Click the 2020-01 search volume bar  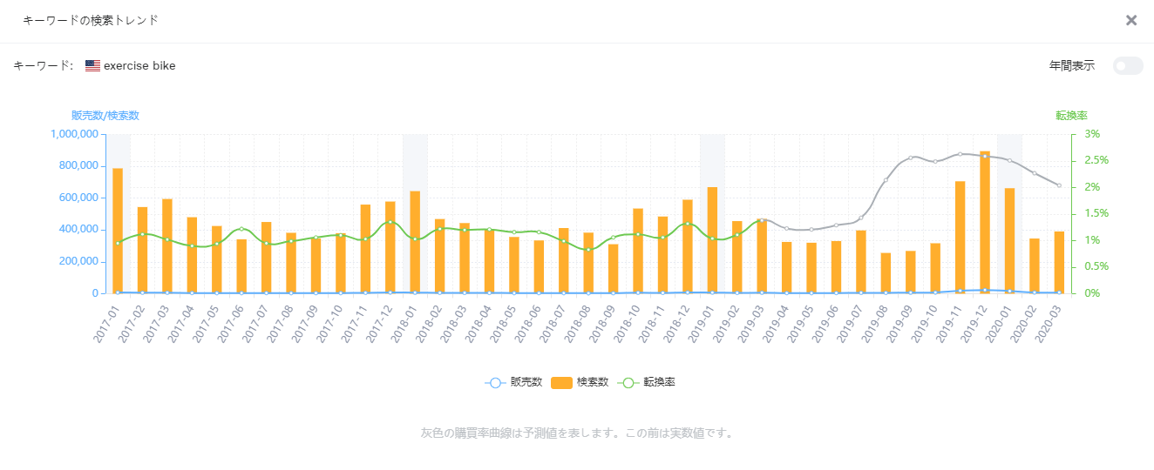[1009, 240]
